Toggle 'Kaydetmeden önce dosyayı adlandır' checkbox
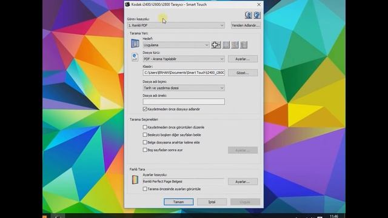Image resolution: width=388 pixels, height=218 pixels. tap(145, 109)
